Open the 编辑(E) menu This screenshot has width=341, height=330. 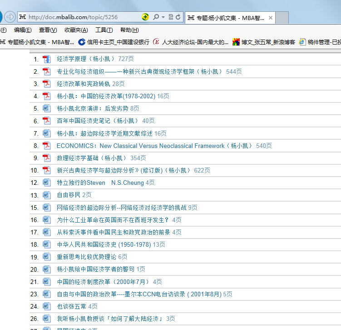tap(23, 30)
